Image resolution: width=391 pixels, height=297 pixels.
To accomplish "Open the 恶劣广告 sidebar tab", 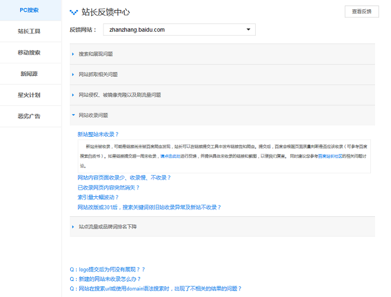I will tap(29, 116).
